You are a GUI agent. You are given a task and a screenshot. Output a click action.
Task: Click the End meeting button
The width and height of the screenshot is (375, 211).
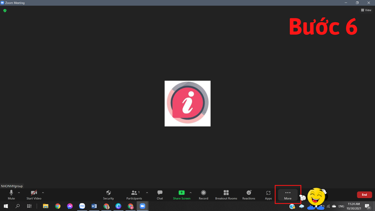click(364, 194)
